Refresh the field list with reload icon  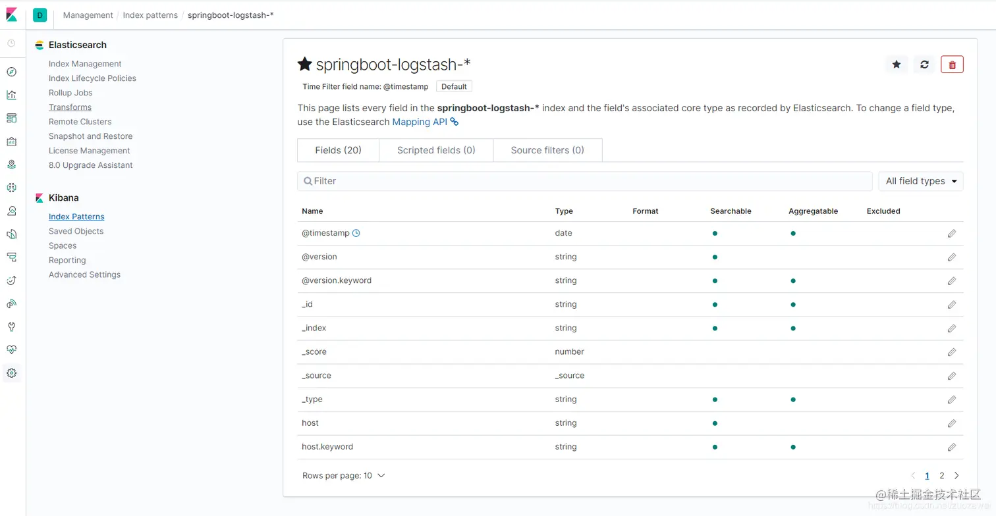924,64
